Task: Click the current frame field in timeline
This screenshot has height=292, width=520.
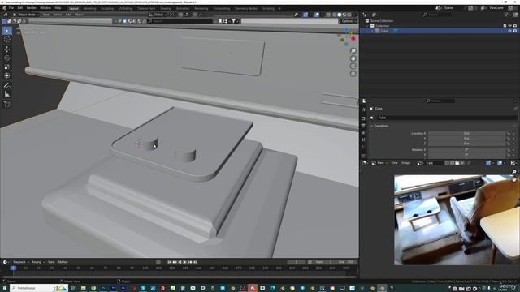Action: (x=297, y=262)
